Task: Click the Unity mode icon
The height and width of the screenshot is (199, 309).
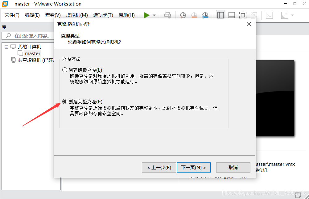Action: click(x=254, y=15)
